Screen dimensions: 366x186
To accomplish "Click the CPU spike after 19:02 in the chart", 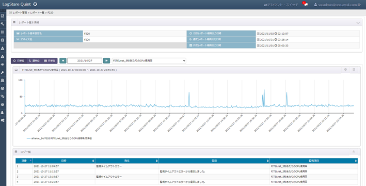I will (x=287, y=93).
